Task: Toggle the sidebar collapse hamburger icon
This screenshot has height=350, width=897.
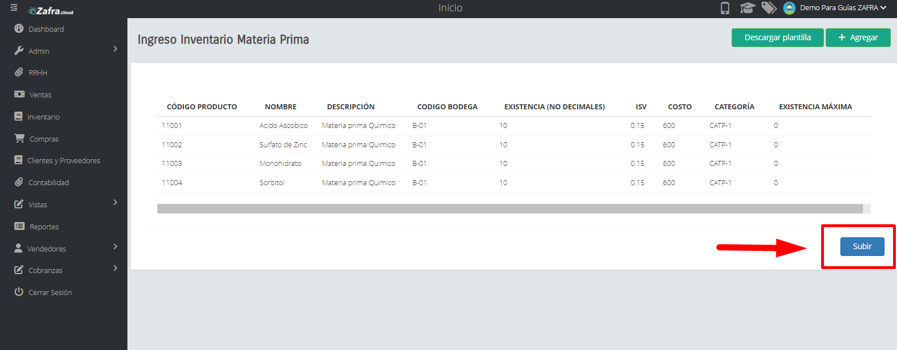Action: [14, 8]
